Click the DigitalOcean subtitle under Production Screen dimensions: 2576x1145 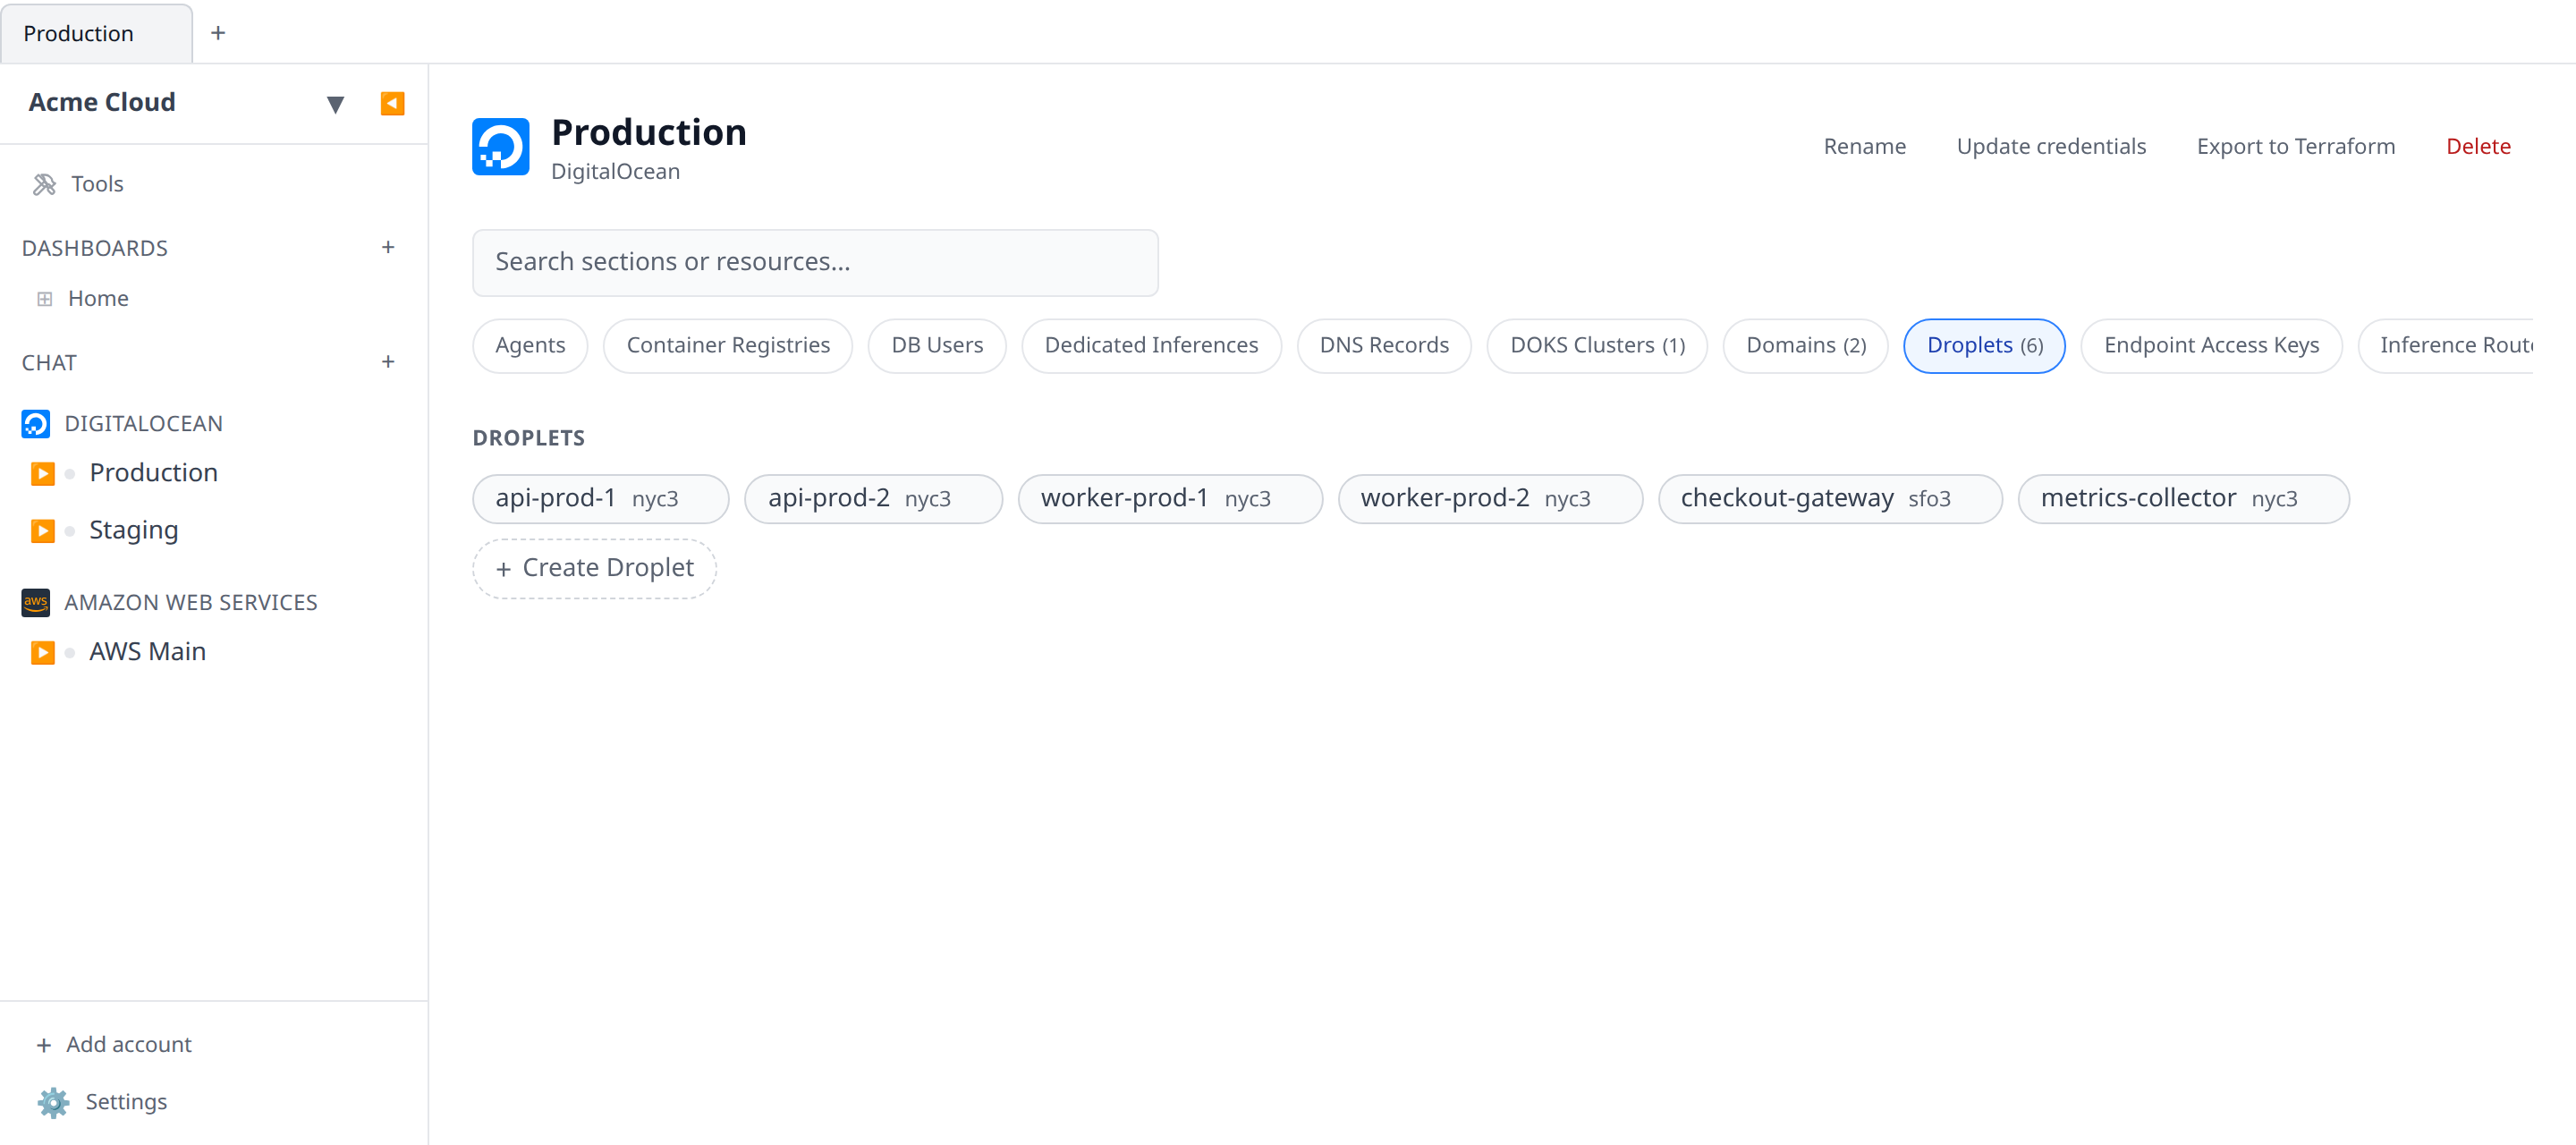(x=615, y=172)
